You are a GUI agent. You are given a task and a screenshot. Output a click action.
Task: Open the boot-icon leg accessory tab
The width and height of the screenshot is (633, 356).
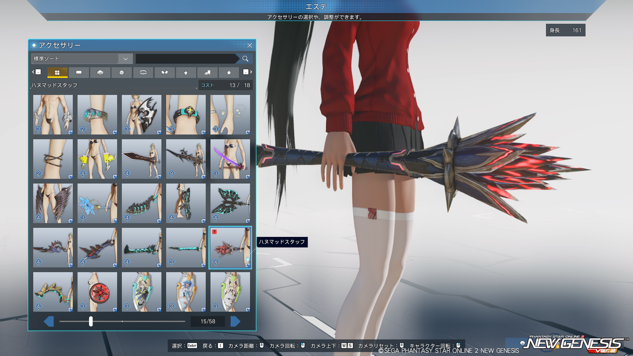click(x=207, y=73)
